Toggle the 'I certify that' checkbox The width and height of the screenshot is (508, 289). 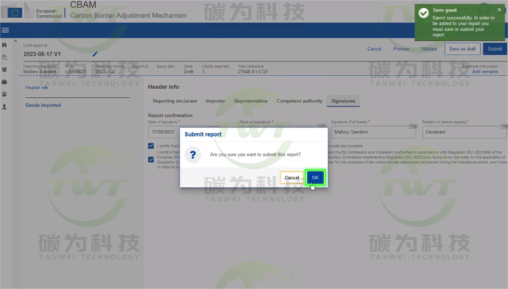(x=151, y=146)
